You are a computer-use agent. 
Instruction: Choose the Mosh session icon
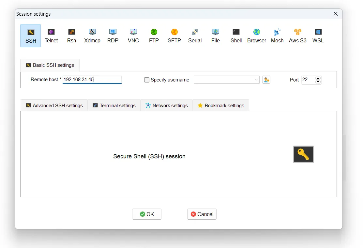(x=277, y=36)
